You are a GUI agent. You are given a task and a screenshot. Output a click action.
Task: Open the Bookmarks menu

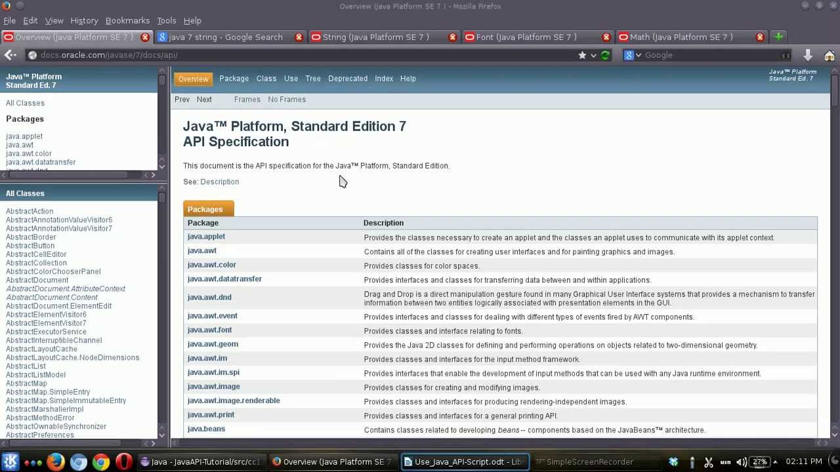pos(127,20)
